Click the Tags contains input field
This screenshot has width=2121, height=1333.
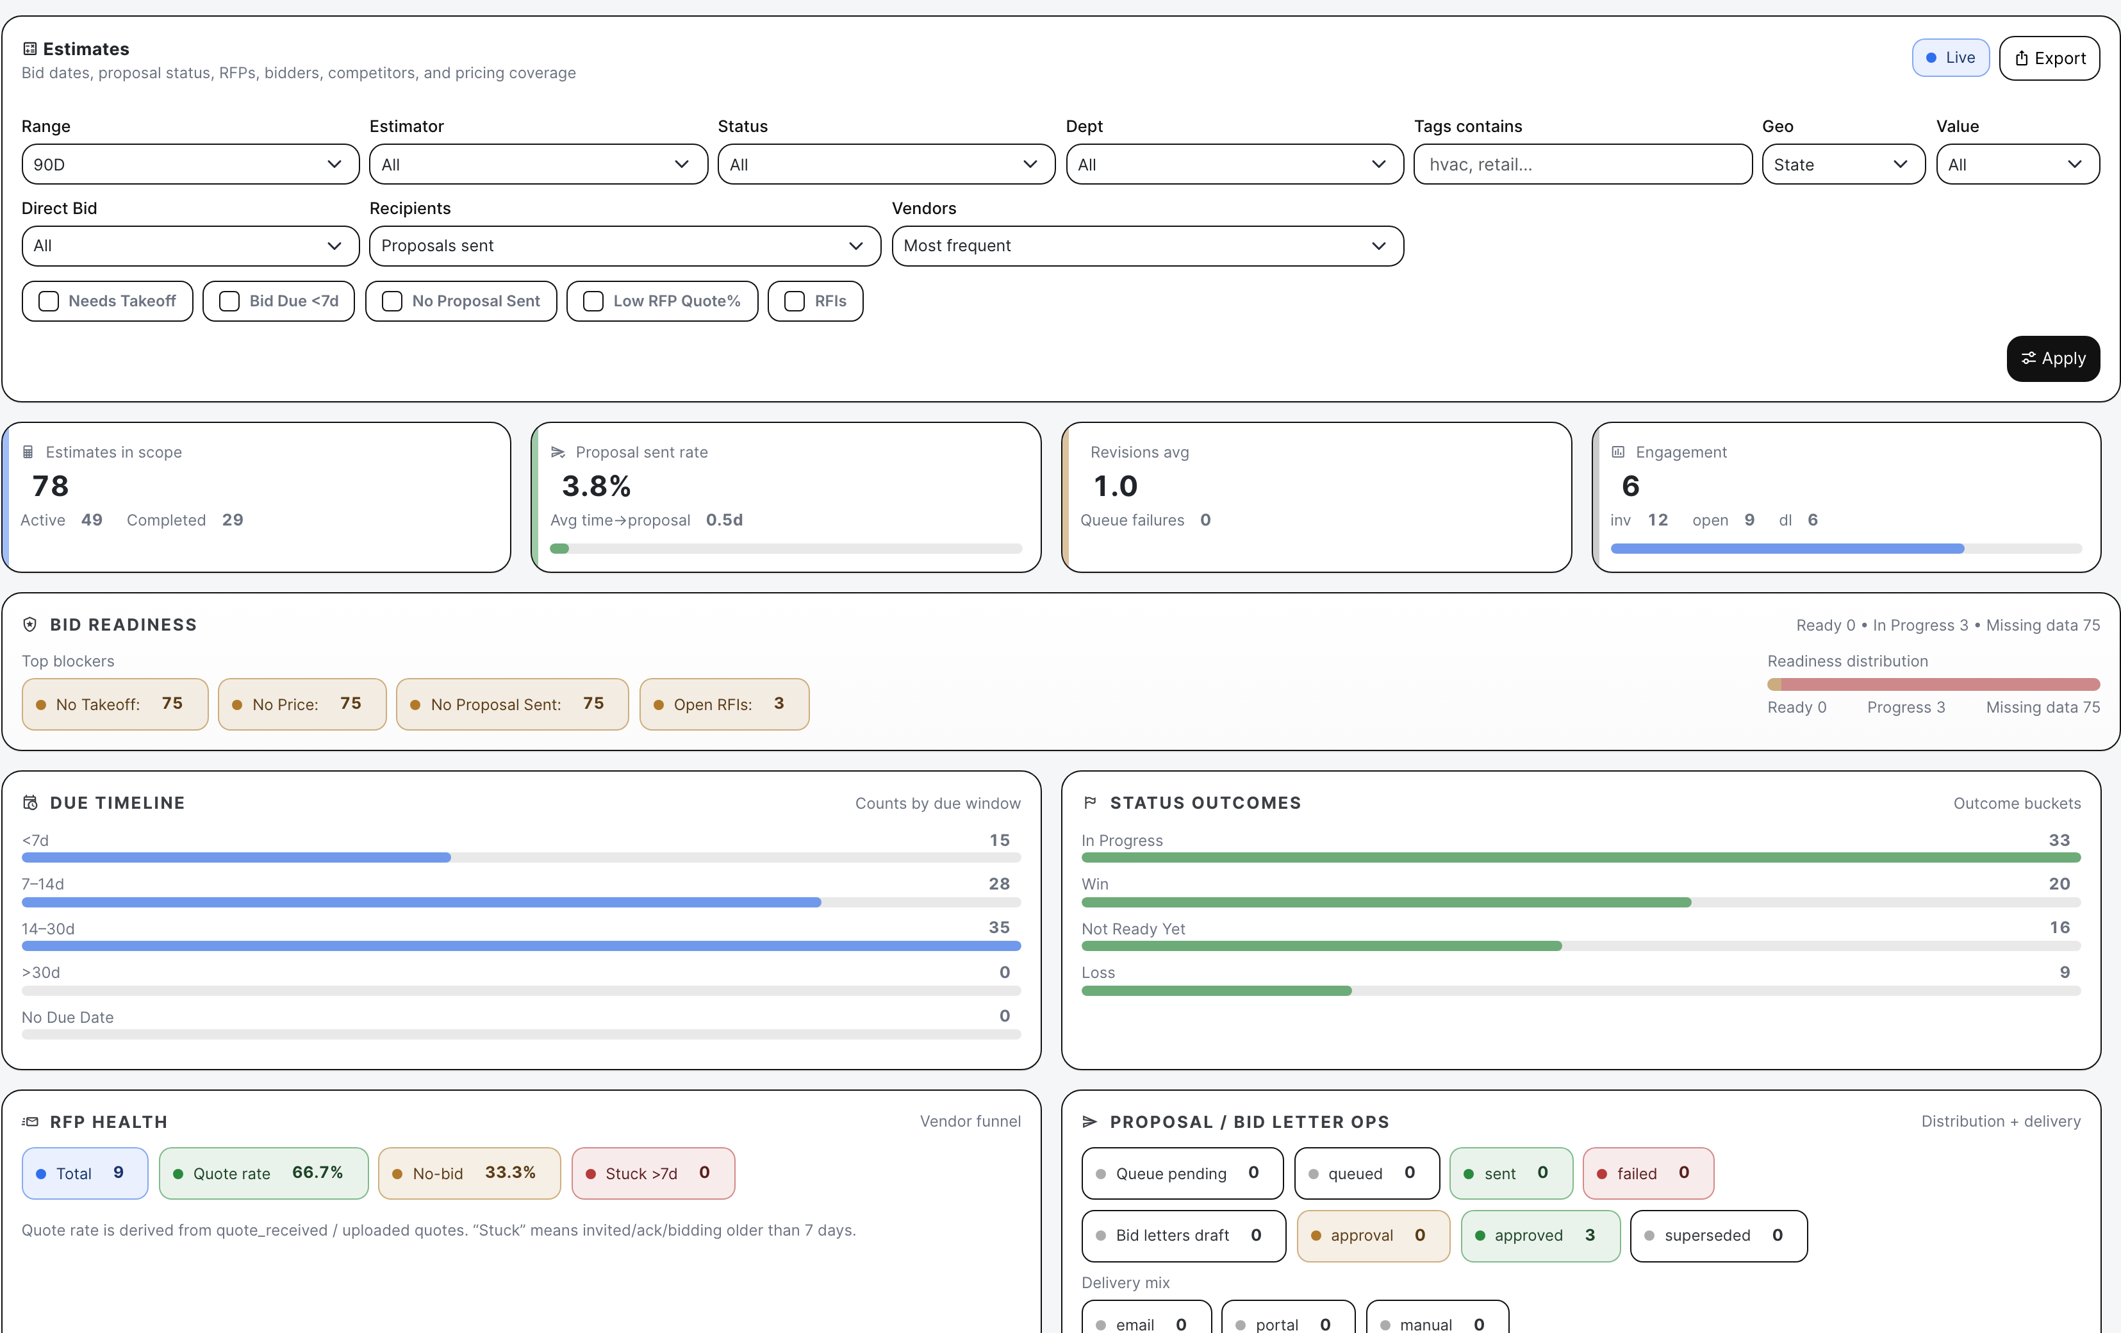tap(1583, 165)
